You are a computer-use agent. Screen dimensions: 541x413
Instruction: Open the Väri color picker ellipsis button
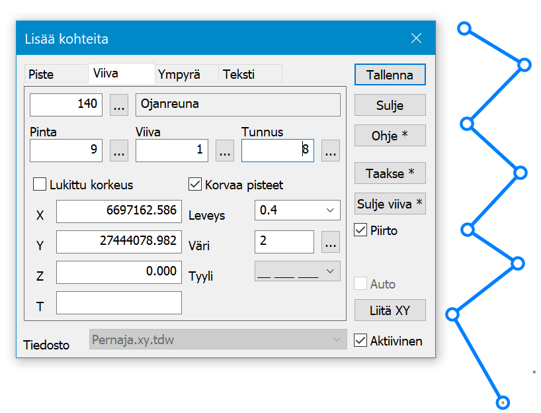331,242
